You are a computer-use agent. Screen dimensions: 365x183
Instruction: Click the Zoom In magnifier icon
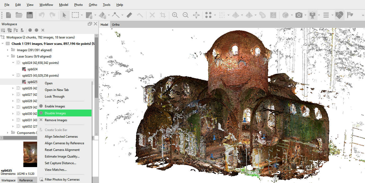[175, 15]
